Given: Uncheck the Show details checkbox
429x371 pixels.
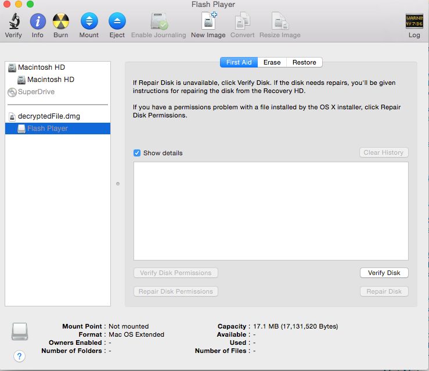Looking at the screenshot, I should pyautogui.click(x=137, y=153).
